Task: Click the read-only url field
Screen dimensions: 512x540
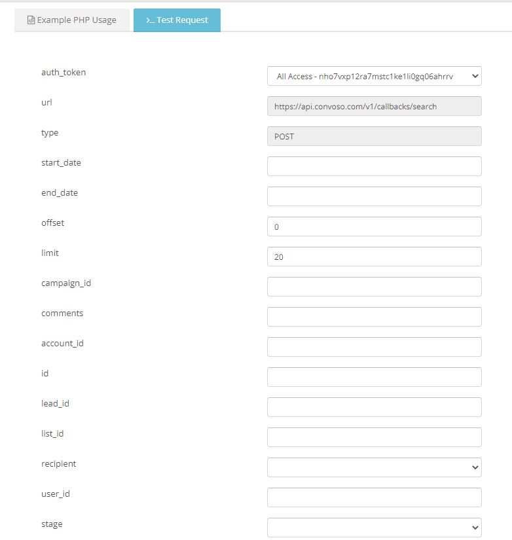Action: coord(374,106)
